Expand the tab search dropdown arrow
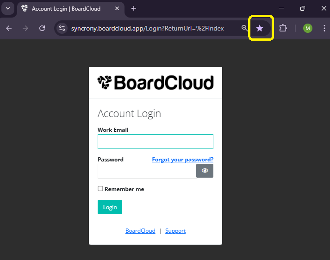The width and height of the screenshot is (330, 260). point(8,8)
